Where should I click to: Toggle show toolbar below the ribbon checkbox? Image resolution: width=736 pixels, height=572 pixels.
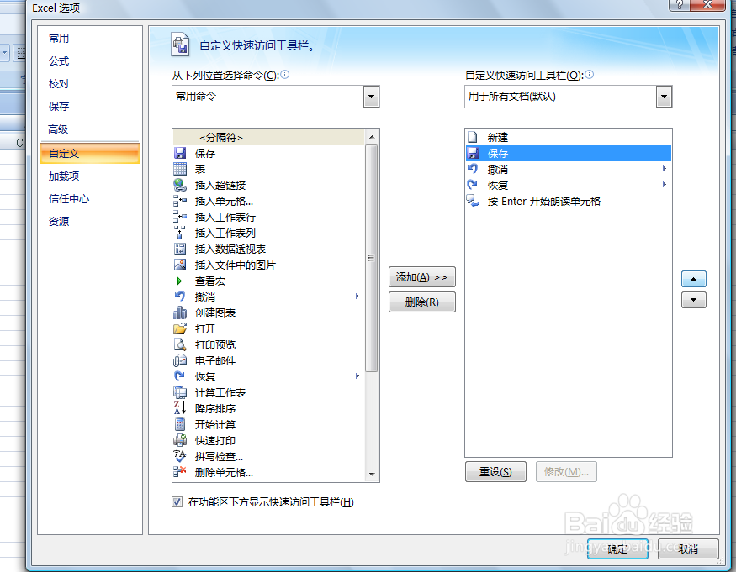pyautogui.click(x=177, y=502)
